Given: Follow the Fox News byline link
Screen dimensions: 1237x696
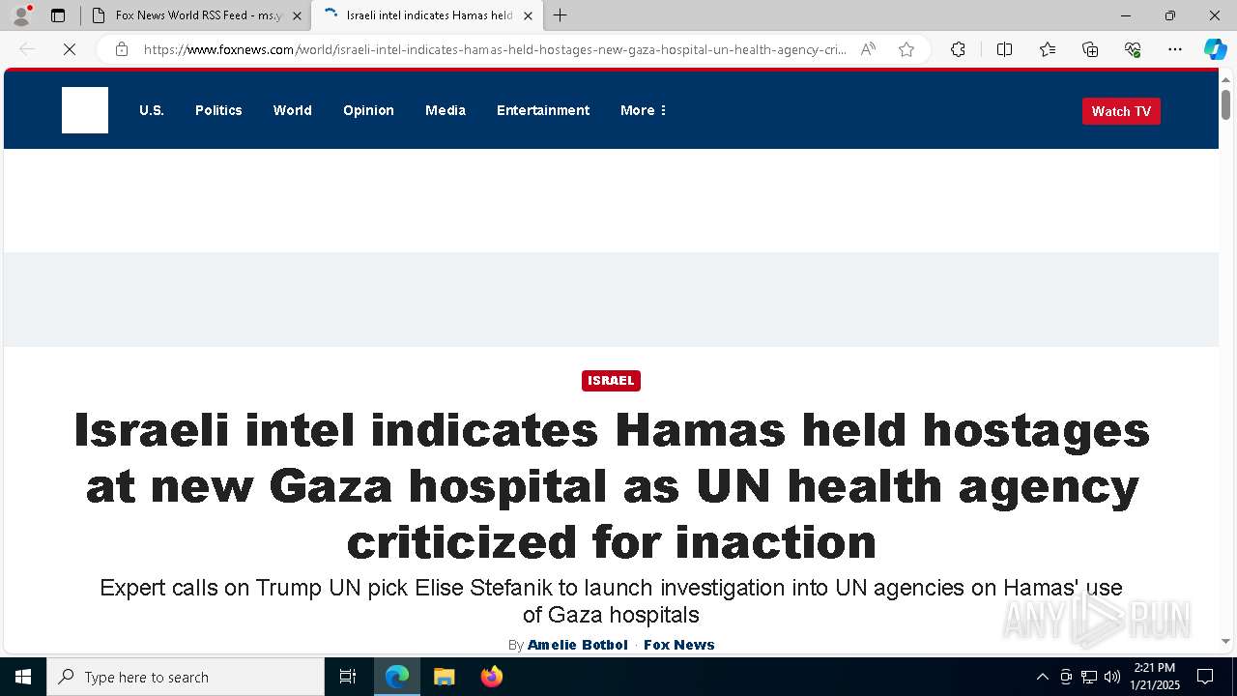Looking at the screenshot, I should pos(679,645).
